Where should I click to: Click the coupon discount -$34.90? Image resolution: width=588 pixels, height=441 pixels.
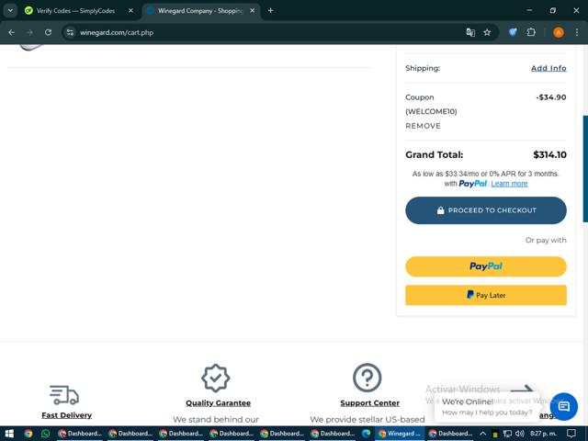pos(551,97)
